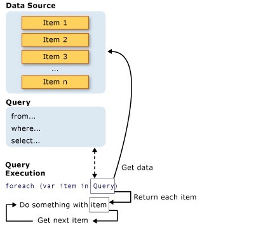
Task: Click the boxed Query word in foreach
Action: pyautogui.click(x=103, y=186)
